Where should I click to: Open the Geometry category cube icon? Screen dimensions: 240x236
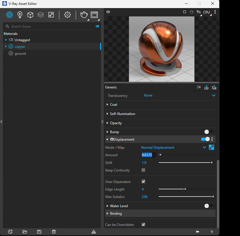[30, 15]
